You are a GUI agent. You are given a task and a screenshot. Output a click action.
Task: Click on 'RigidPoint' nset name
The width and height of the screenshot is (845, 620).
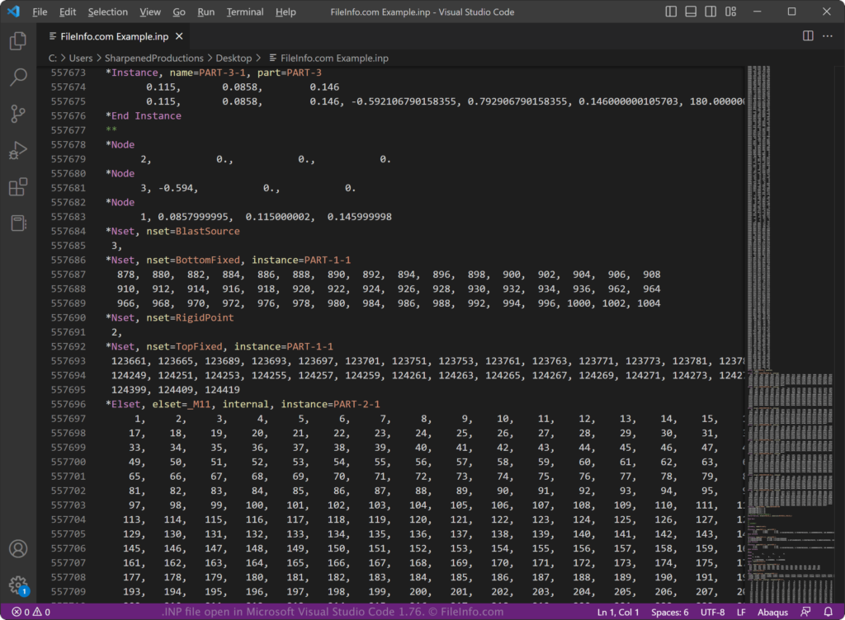(x=205, y=317)
